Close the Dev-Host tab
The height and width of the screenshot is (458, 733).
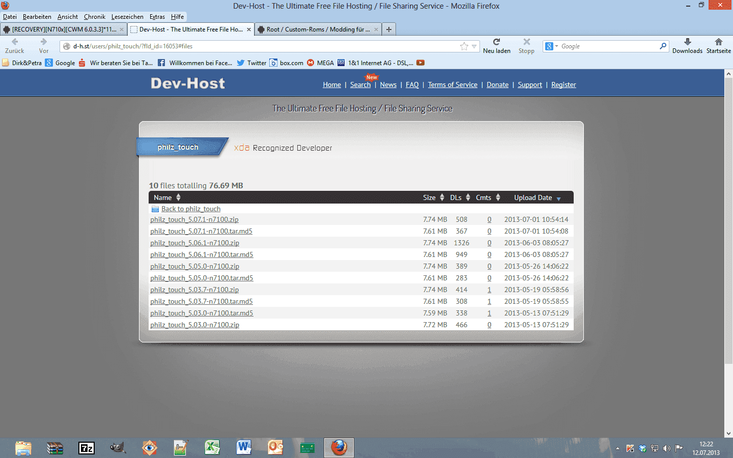[x=249, y=30]
